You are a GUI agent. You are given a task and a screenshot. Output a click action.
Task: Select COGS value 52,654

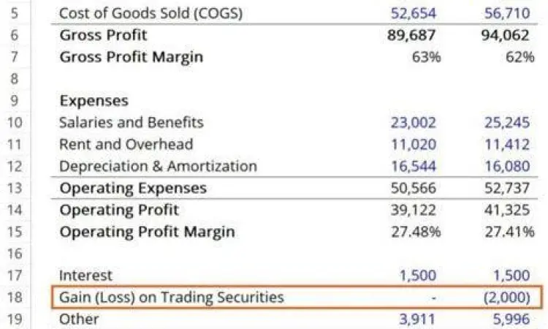click(x=414, y=13)
